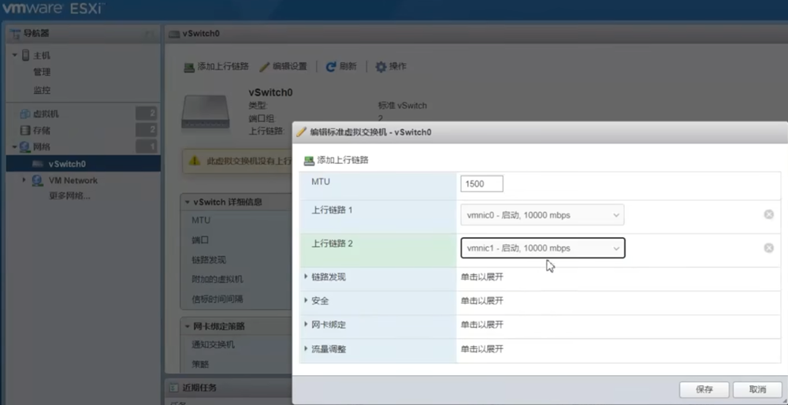The height and width of the screenshot is (405, 788).
Task: Collapse the 主机 tree node
Action: [x=15, y=55]
